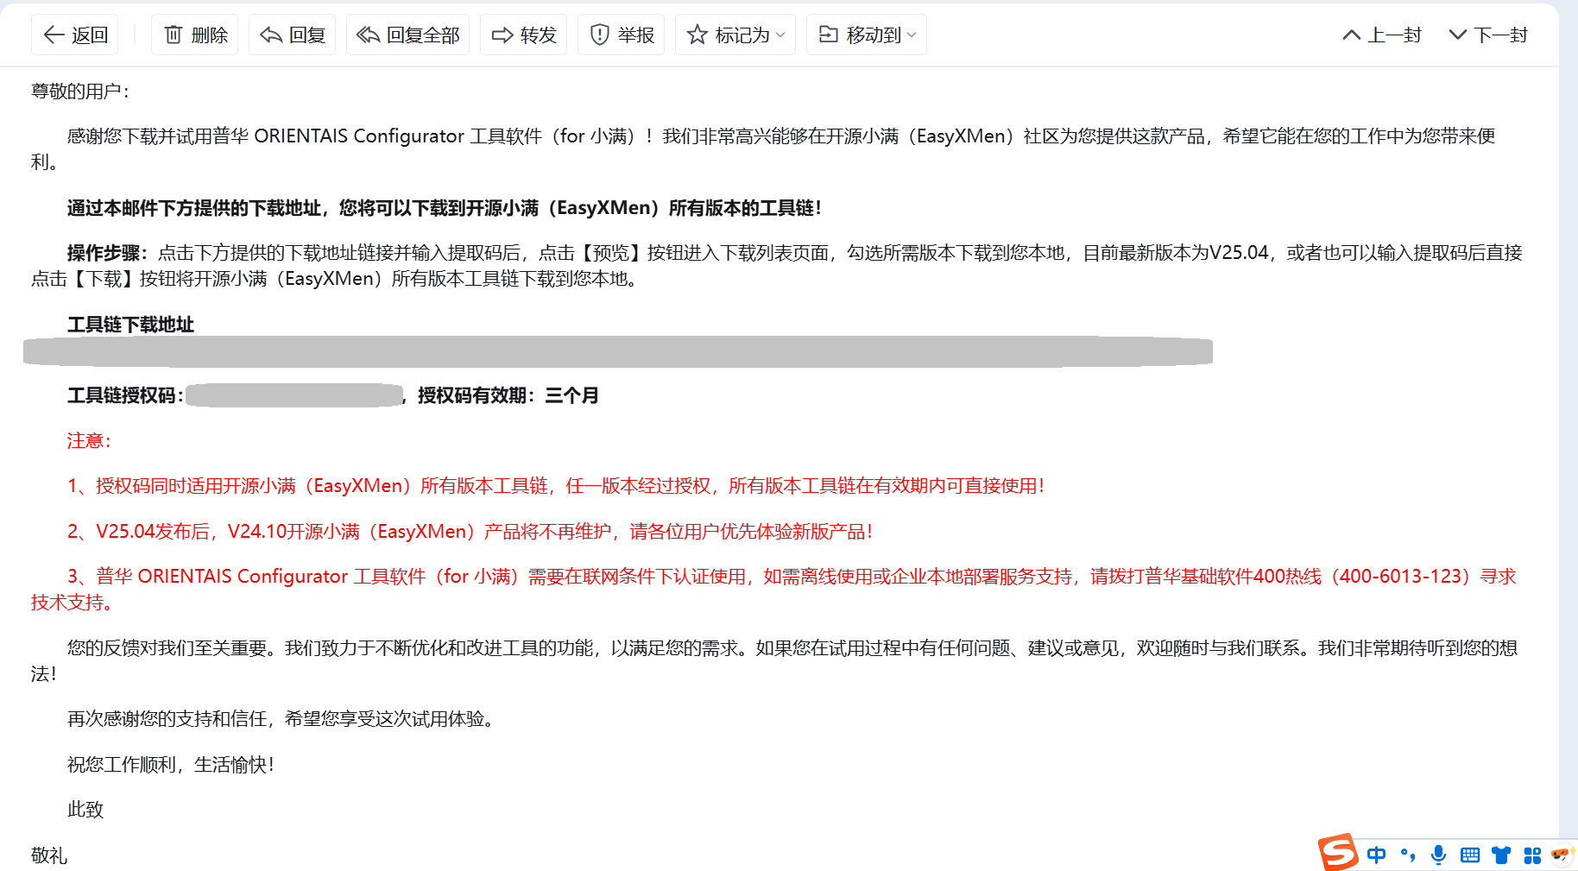The width and height of the screenshot is (1578, 871).
Task: Click the line 祝您工作顺利，生活愉快
Action: 171,765
